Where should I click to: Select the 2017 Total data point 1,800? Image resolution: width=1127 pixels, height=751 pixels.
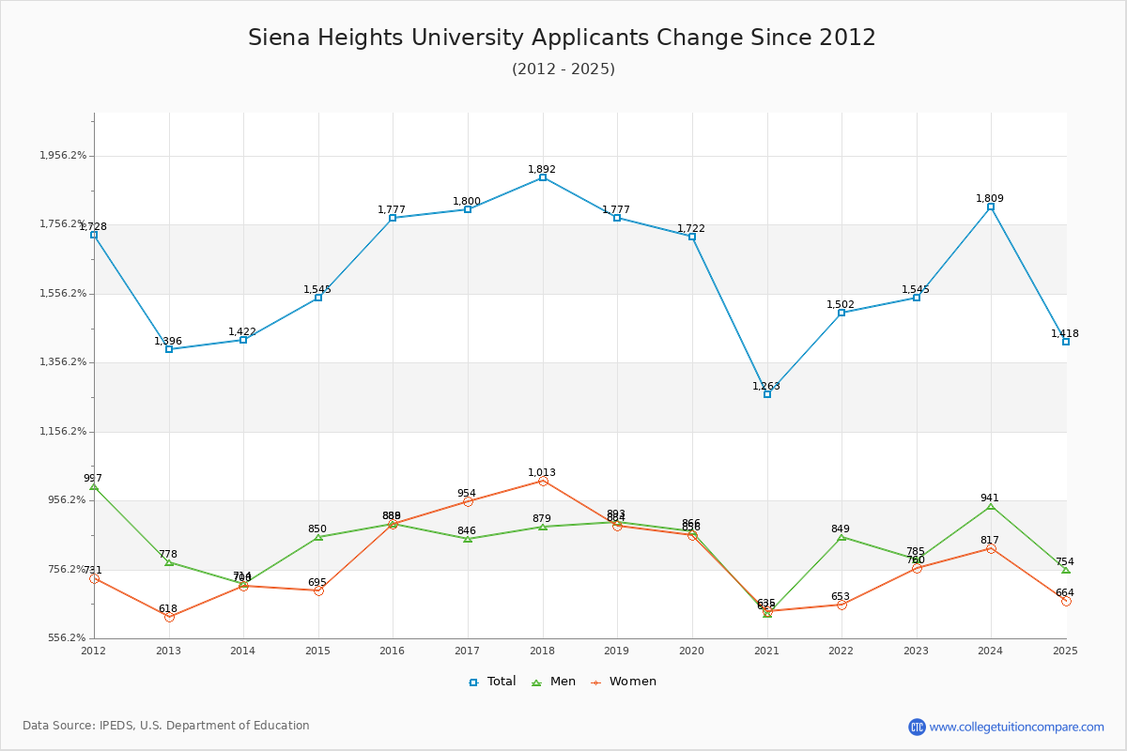tap(468, 209)
